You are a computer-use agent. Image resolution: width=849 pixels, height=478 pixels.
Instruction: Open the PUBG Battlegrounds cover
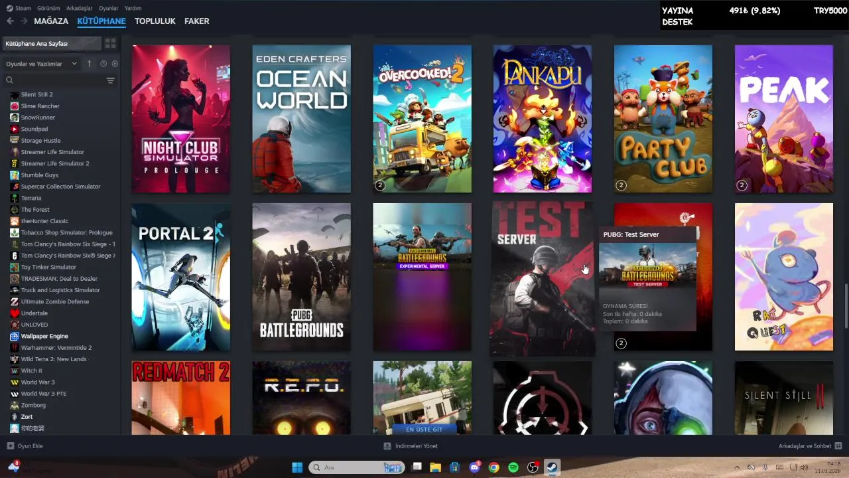[302, 277]
